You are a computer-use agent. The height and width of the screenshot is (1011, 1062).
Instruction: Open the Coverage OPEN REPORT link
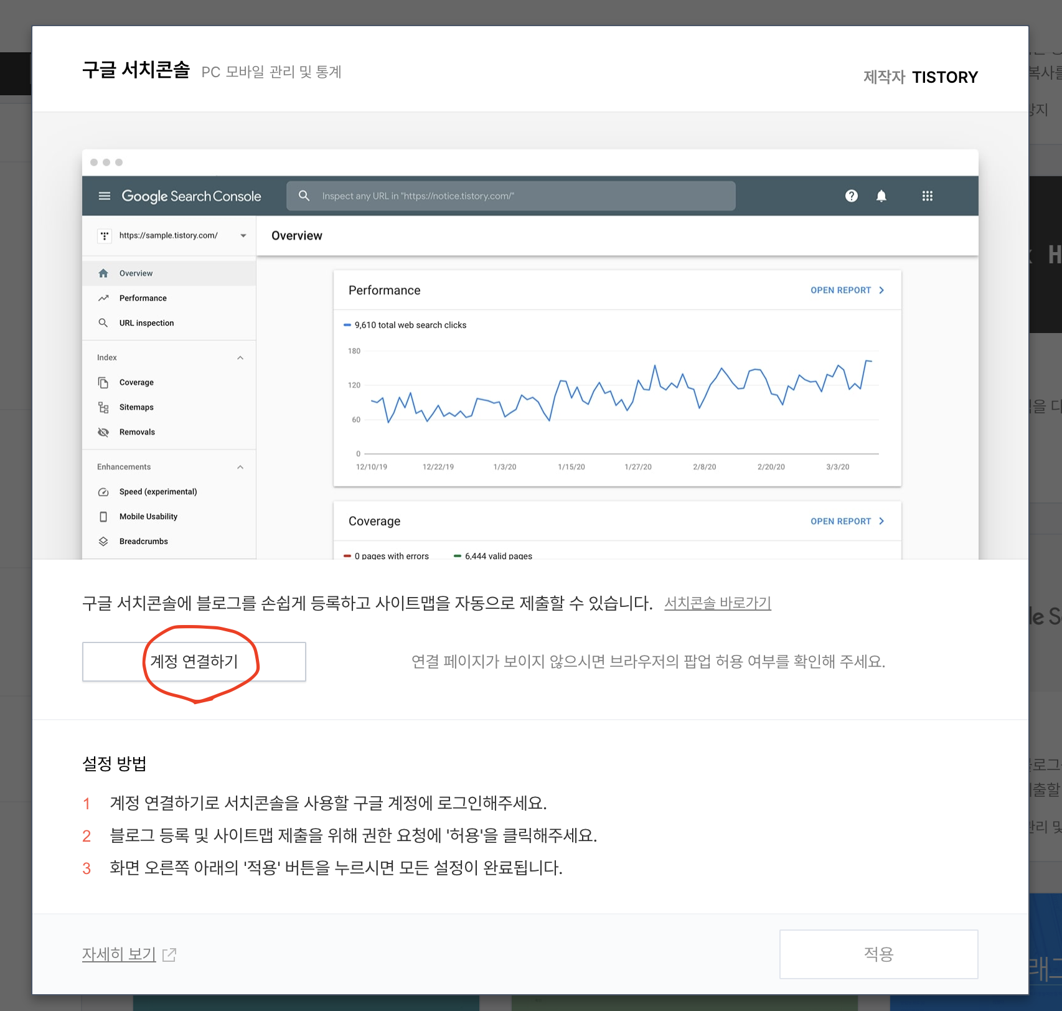pyautogui.click(x=847, y=521)
